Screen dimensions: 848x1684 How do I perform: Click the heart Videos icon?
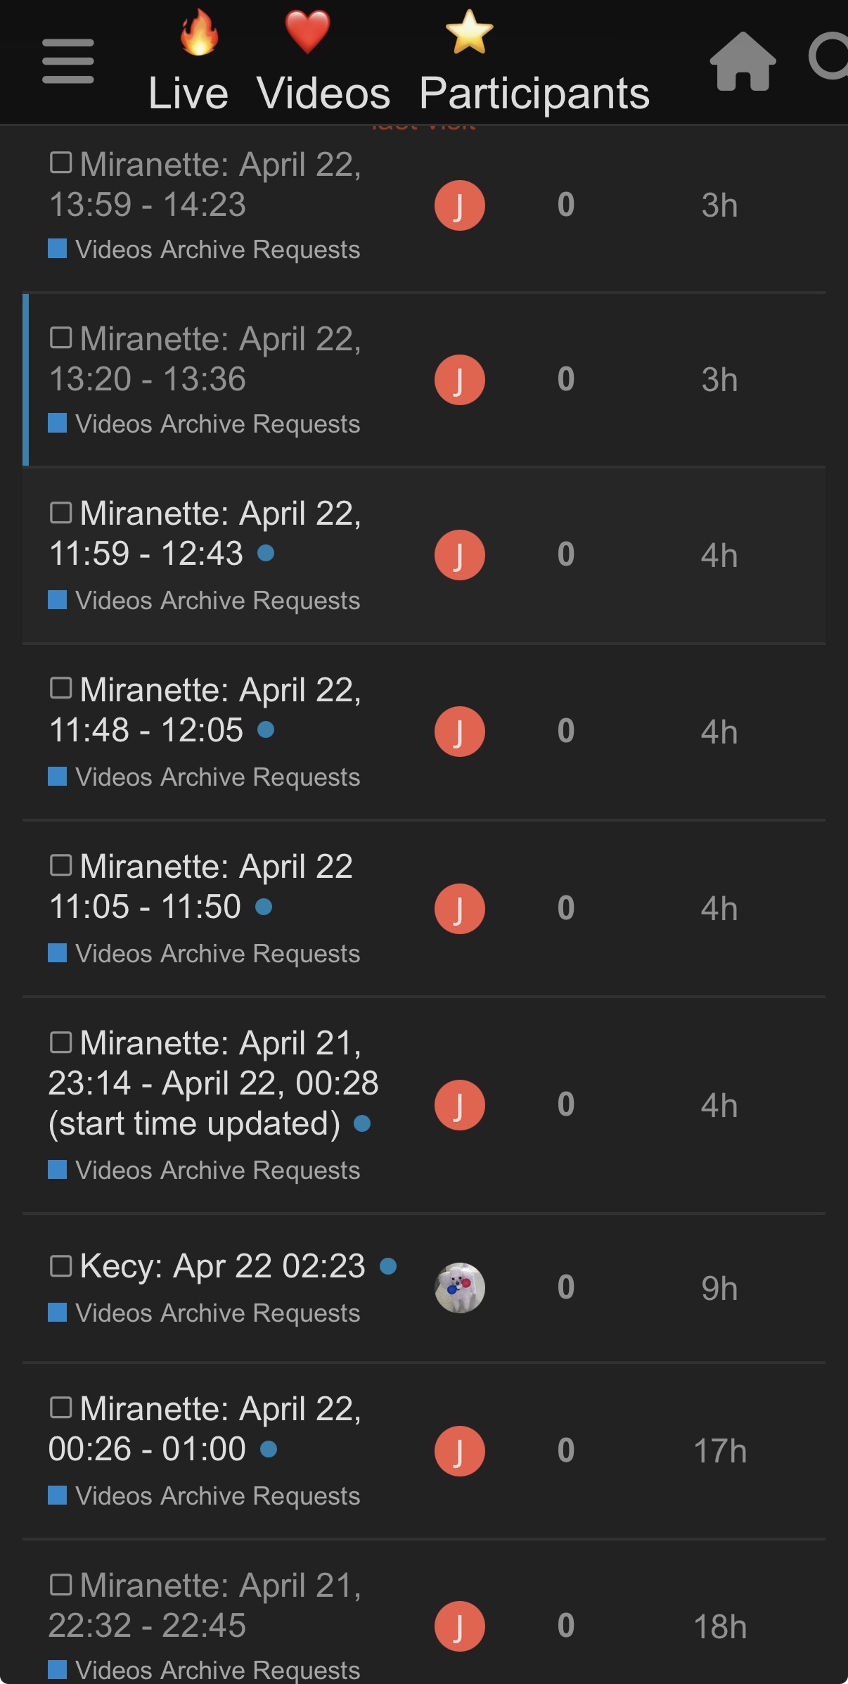[x=307, y=32]
